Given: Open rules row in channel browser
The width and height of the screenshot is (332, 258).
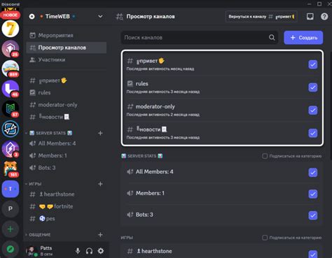Looking at the screenshot, I should 222,87.
